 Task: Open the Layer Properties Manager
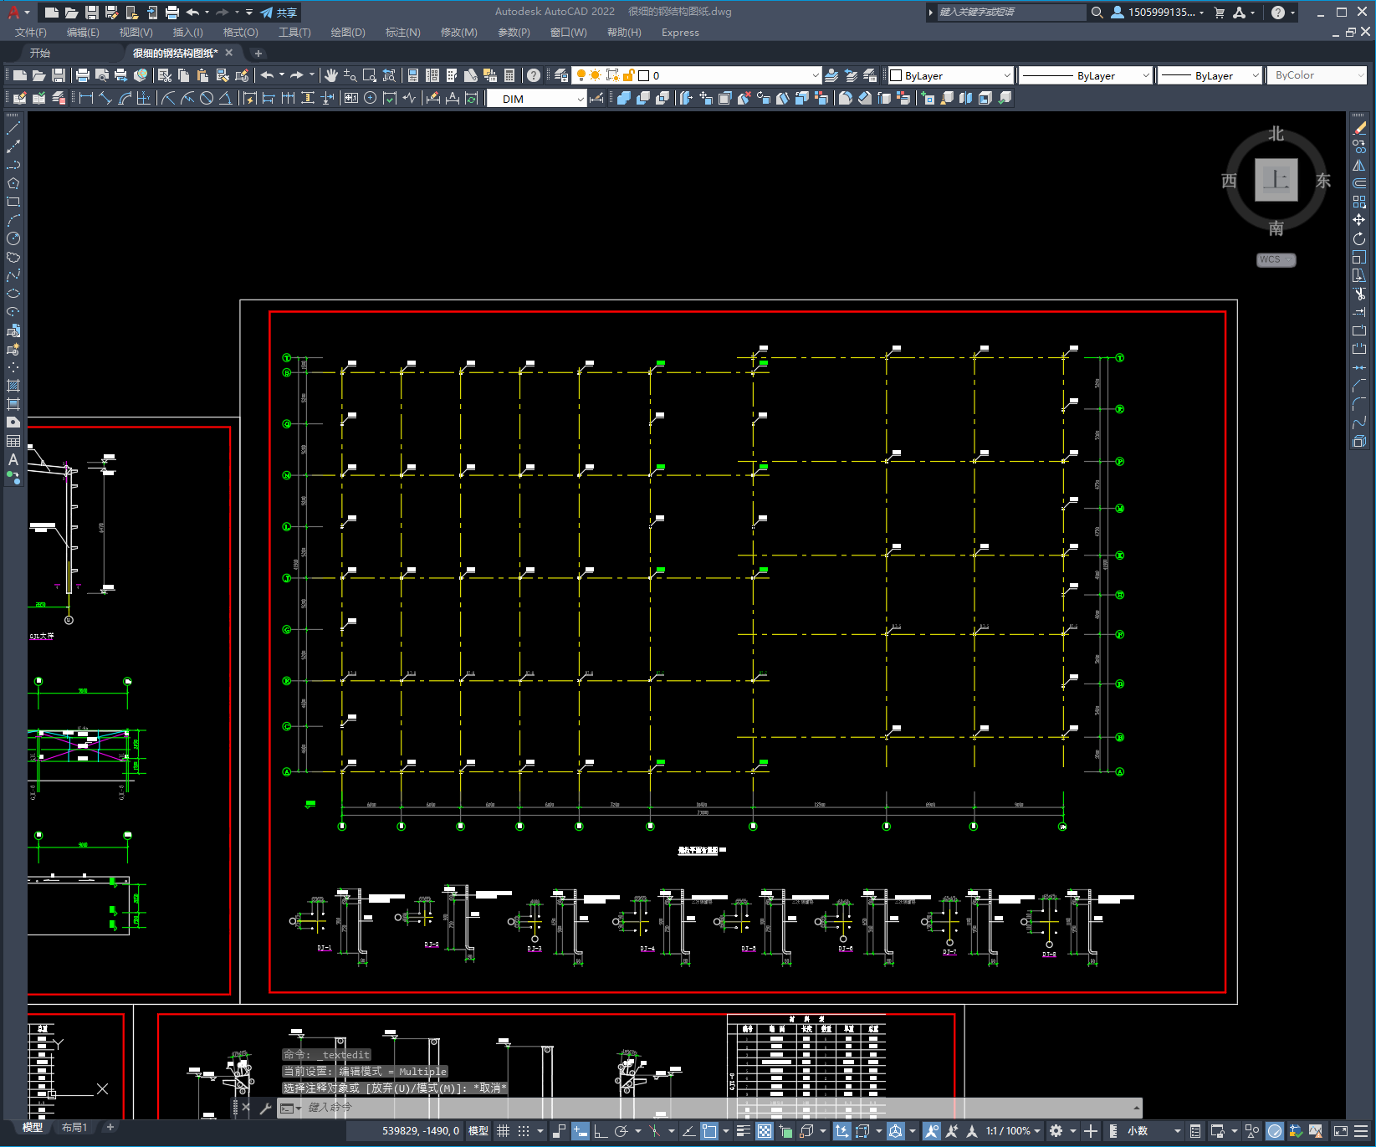561,75
